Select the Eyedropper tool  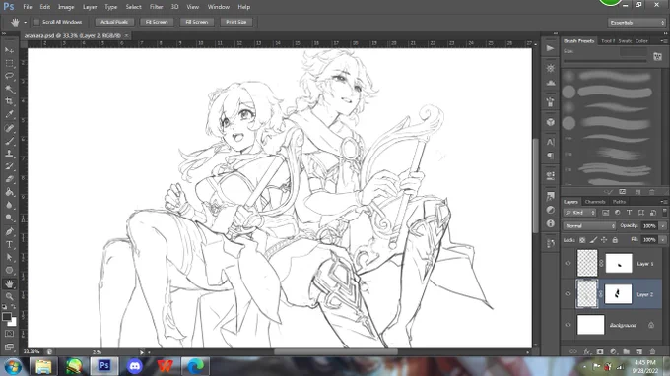click(x=9, y=114)
